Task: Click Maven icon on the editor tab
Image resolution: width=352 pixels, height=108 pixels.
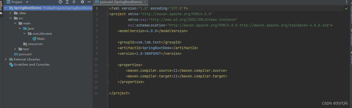Action: click(97, 2)
